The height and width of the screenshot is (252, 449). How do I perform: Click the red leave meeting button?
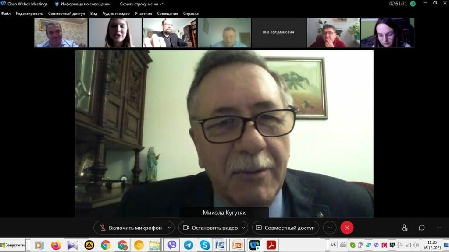[x=347, y=227]
